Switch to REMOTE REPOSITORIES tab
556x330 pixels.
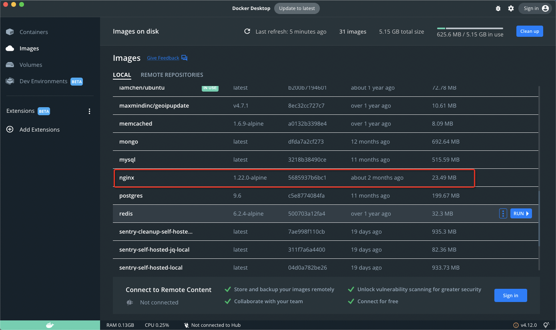(x=172, y=75)
